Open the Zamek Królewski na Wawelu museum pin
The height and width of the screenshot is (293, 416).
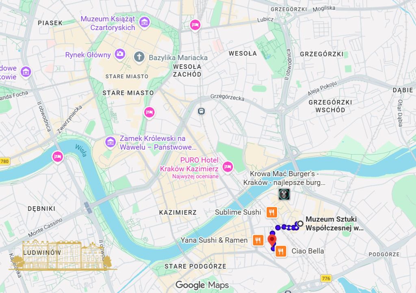(110, 142)
